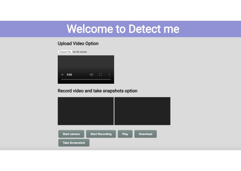Mute the video with the speaker icon
Image resolution: width=241 pixels, height=171 pixels.
click(x=92, y=75)
